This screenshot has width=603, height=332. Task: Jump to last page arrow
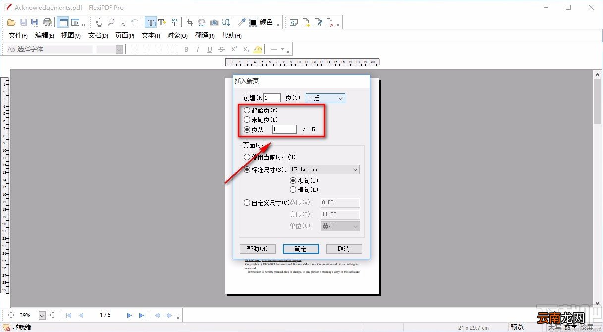tap(142, 315)
